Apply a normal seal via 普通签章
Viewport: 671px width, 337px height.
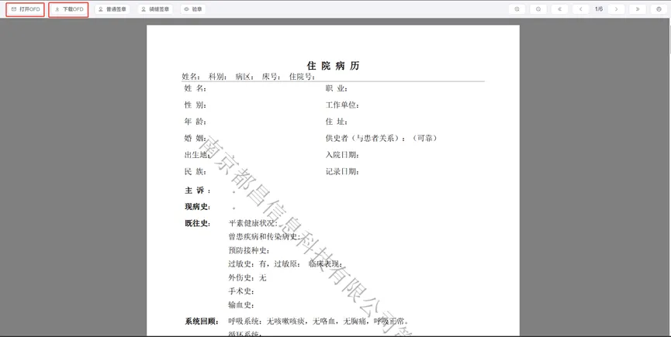(112, 9)
